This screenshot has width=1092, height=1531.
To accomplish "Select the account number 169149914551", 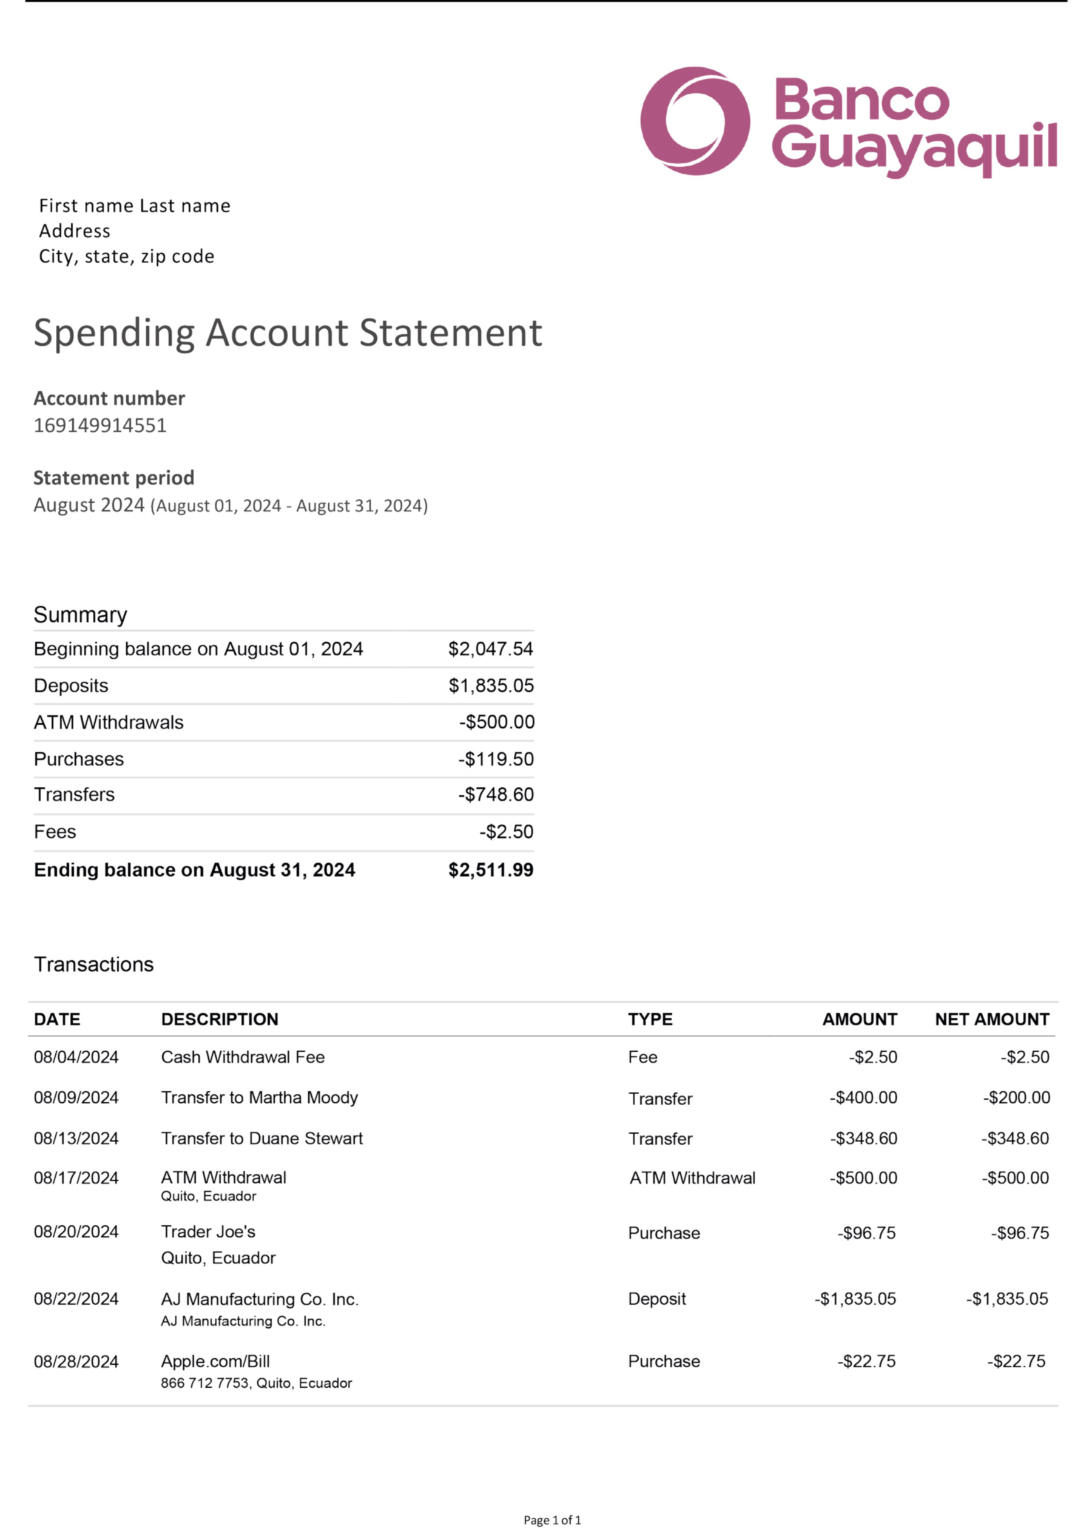I will [100, 425].
